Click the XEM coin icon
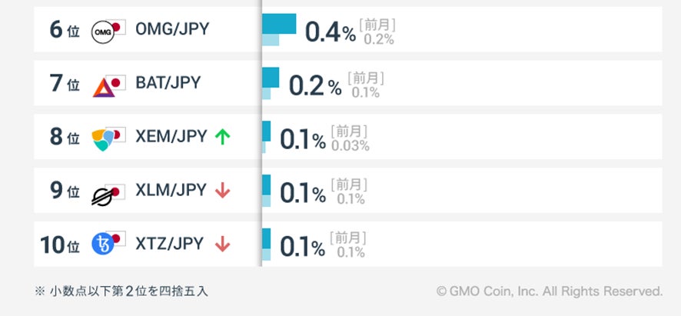Image resolution: width=681 pixels, height=316 pixels. pyautogui.click(x=105, y=138)
